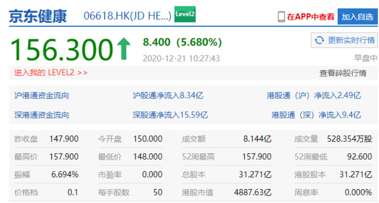Click 深股通净流入15.59亿 text

(x=170, y=115)
